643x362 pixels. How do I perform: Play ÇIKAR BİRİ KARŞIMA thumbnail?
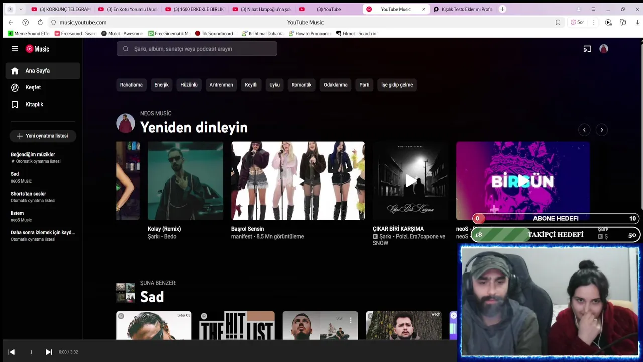tap(410, 180)
